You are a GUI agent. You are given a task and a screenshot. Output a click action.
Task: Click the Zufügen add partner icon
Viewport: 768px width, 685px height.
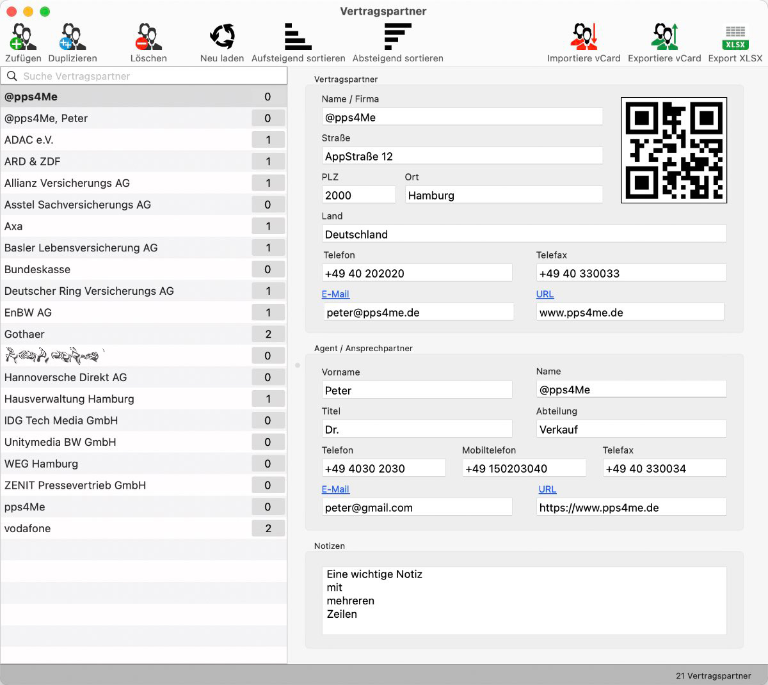point(23,37)
